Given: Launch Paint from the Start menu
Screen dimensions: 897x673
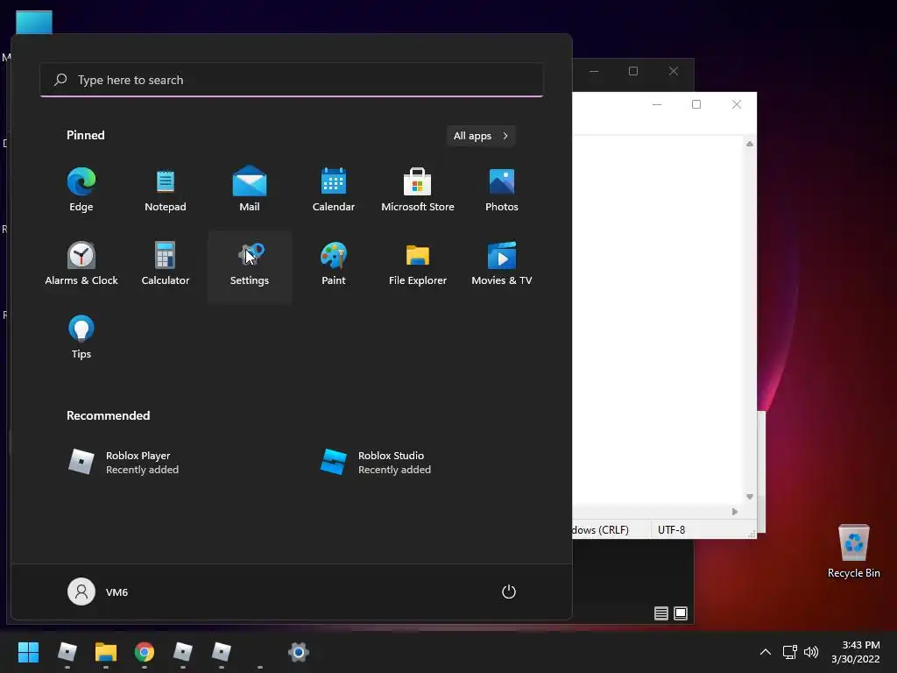Looking at the screenshot, I should pos(334,264).
